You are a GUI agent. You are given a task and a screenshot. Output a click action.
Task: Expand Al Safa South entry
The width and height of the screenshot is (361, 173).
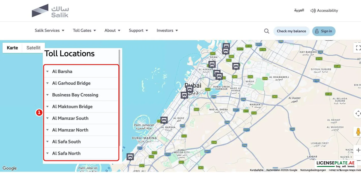point(81,142)
